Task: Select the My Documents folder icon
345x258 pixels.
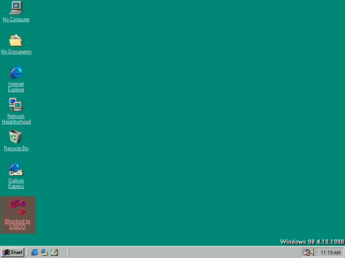Action: pos(16,40)
